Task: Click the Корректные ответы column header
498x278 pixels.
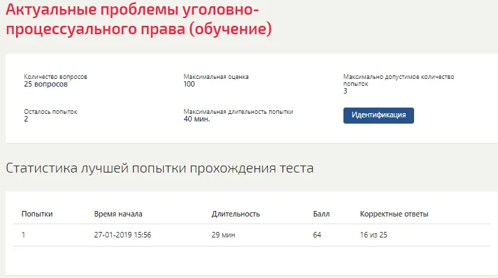Action: point(394,214)
